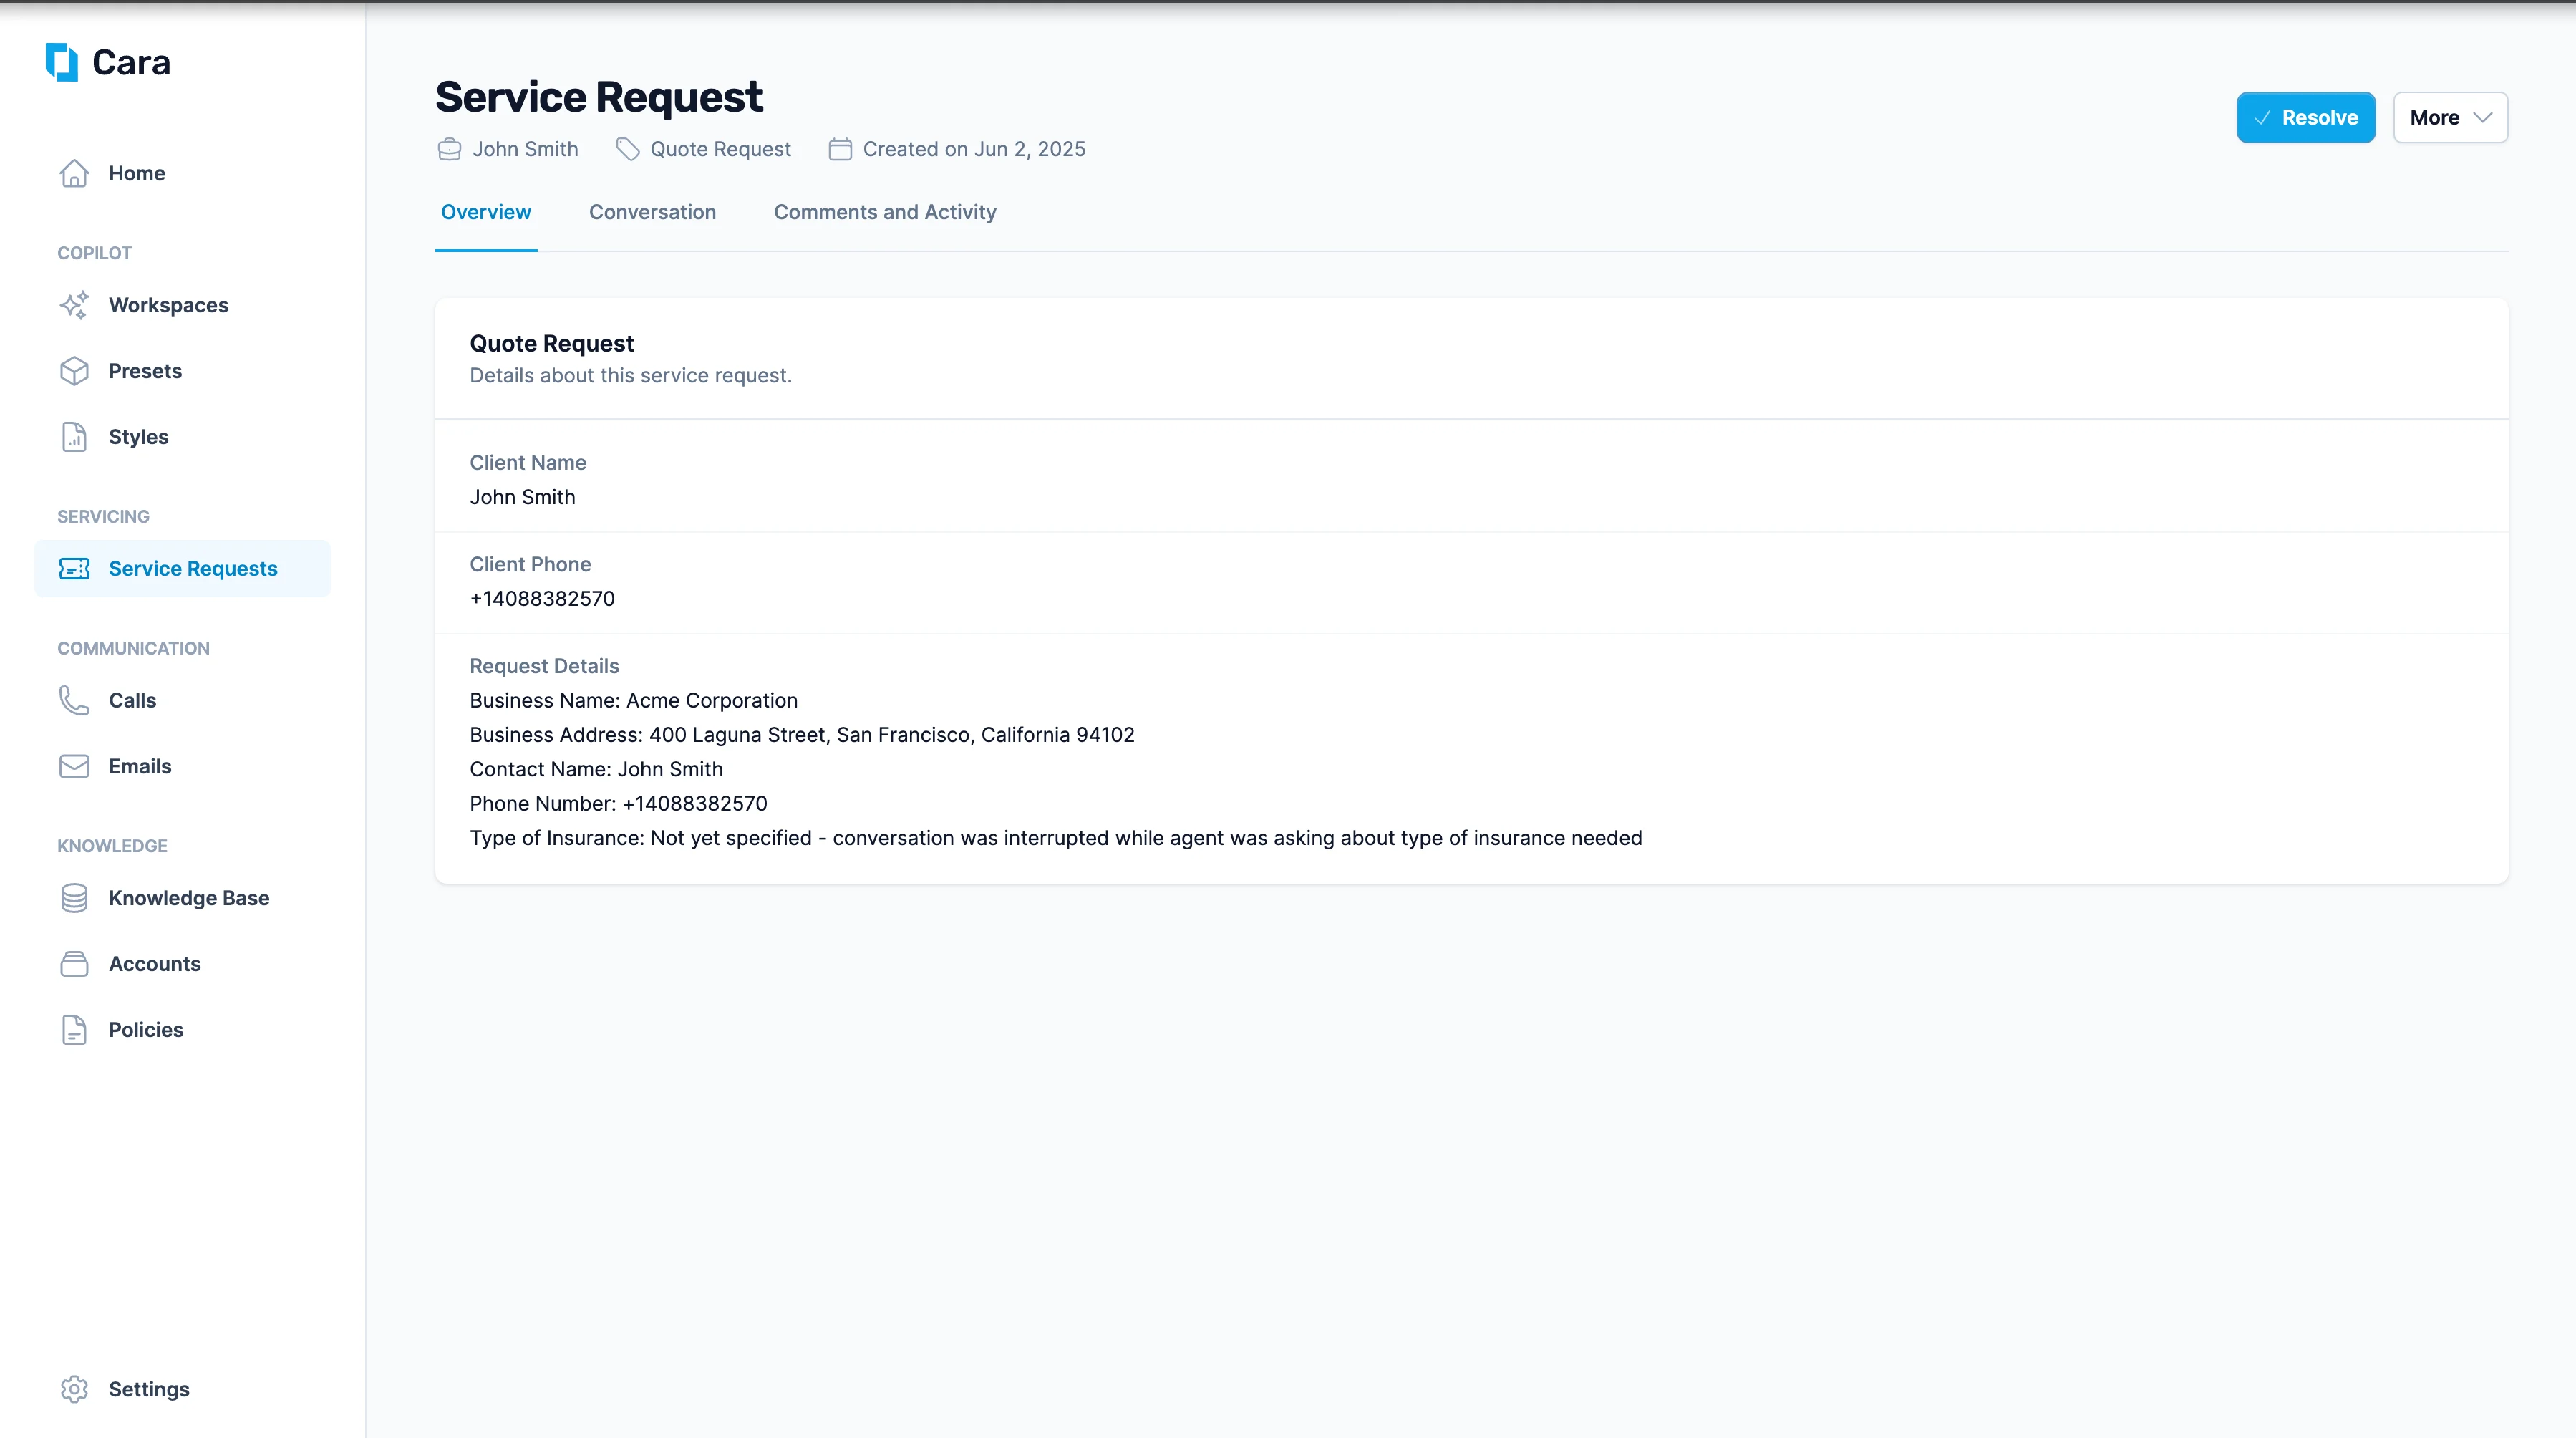The height and width of the screenshot is (1438, 2576).
Task: Open Knowledge Base in sidebar
Action: coord(182,898)
